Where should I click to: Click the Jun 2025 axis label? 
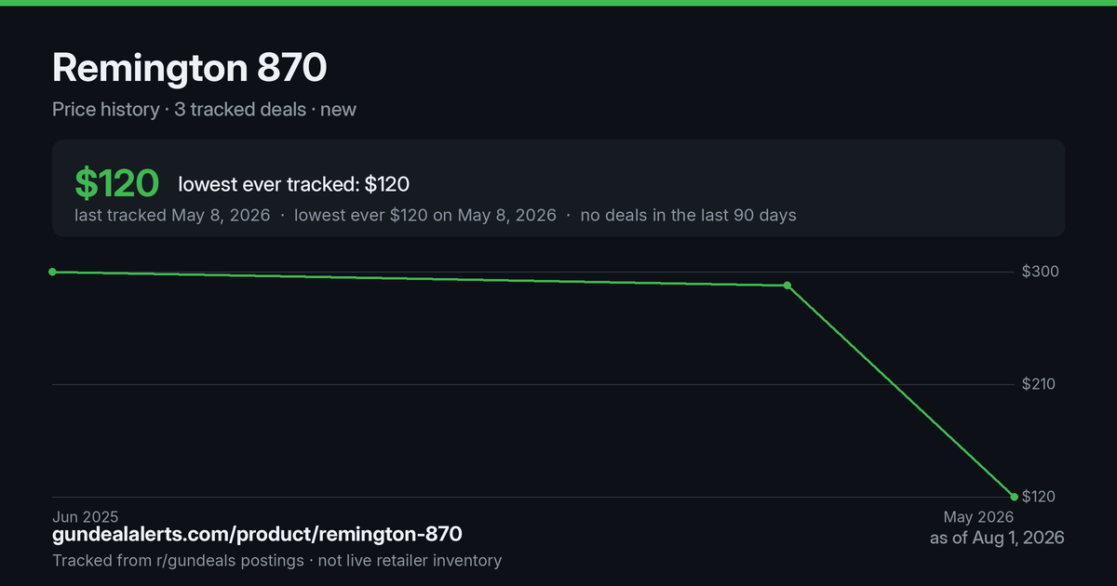coord(85,516)
